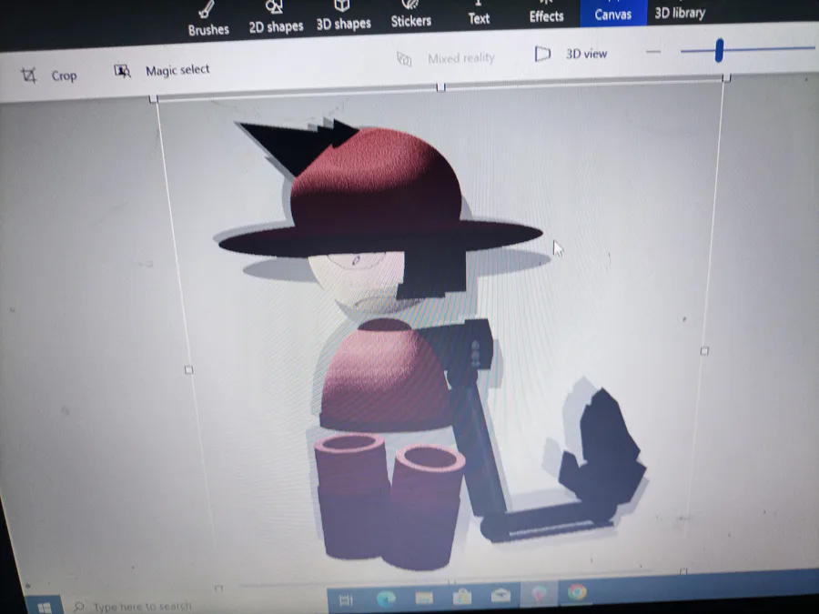This screenshot has height=614, width=819.
Task: Open the Text tool tab
Action: [479, 15]
